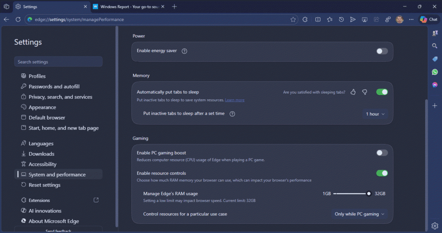This screenshot has height=233, width=442.
Task: Toggle Enable energy saver switch
Action: point(382,51)
